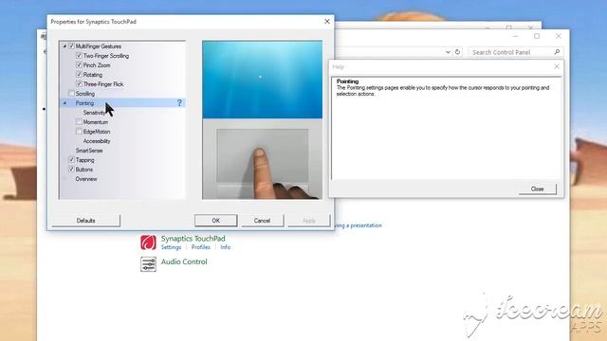Uncheck Two-Finger Scrolling
This screenshot has width=607, height=341.
pos(79,56)
